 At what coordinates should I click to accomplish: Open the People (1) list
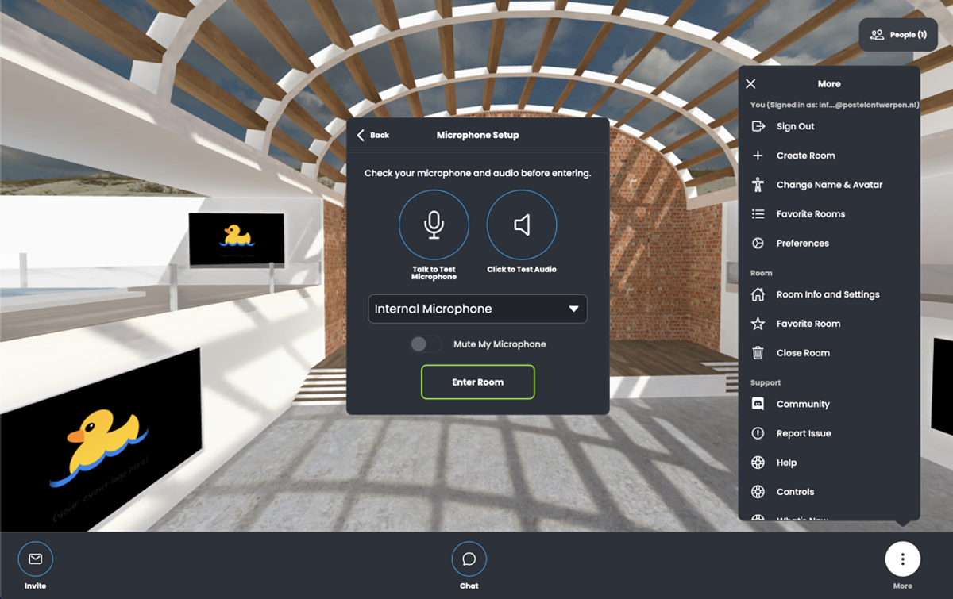click(898, 35)
